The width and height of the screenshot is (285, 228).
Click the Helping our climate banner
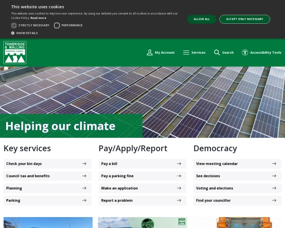[x=60, y=126]
